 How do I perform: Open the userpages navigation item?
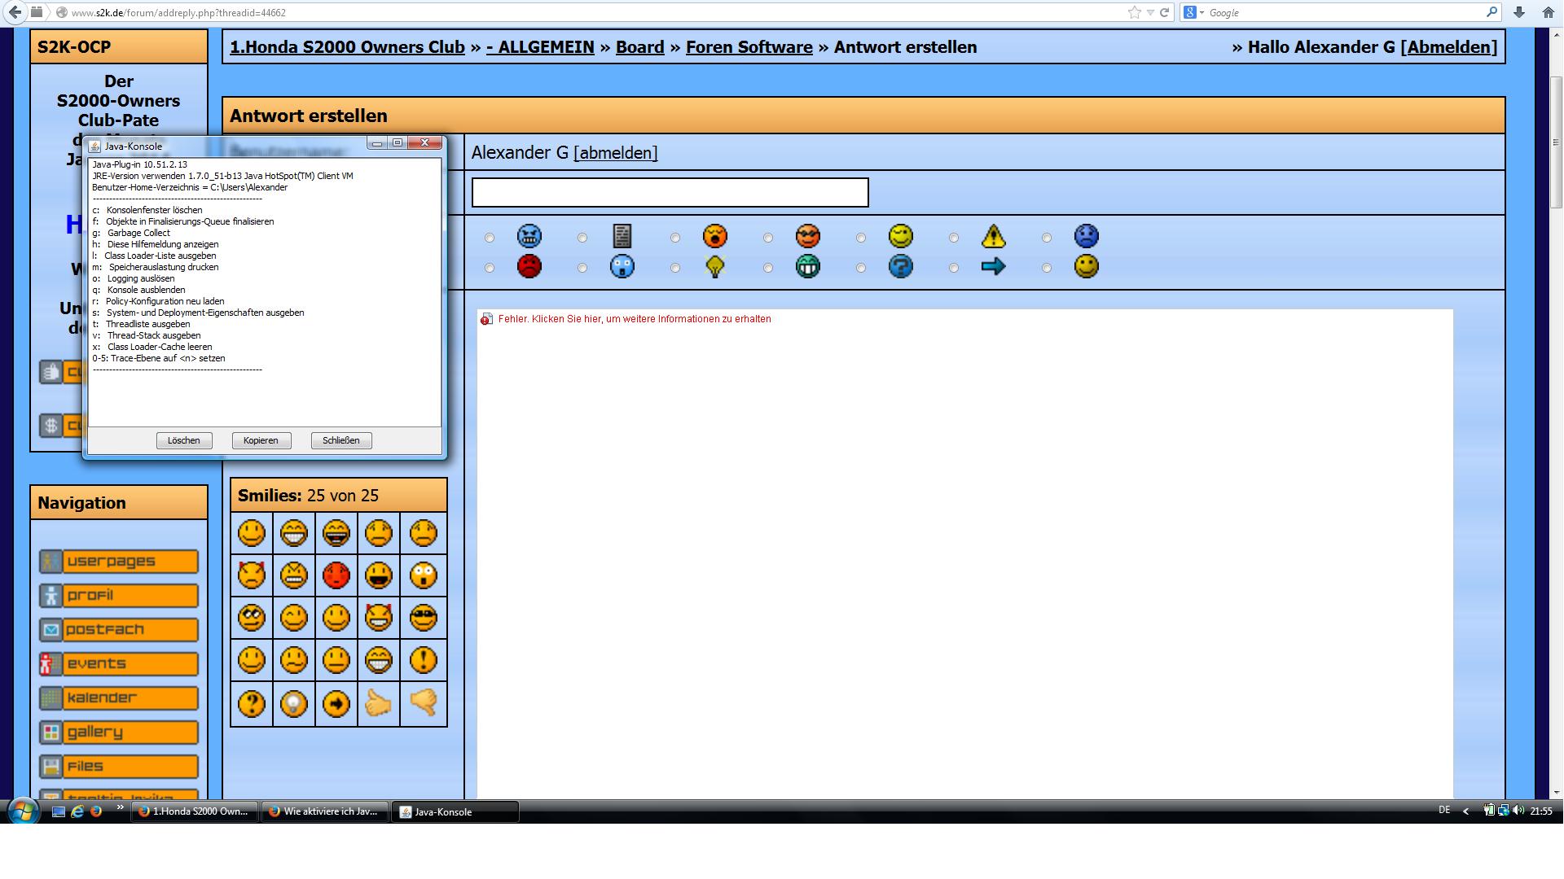pos(119,562)
